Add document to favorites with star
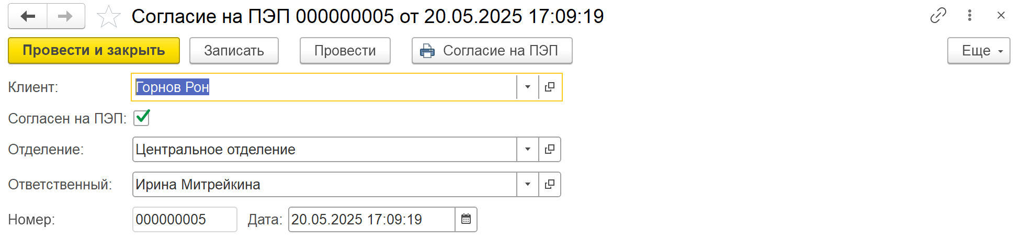1021x238 pixels. (109, 16)
